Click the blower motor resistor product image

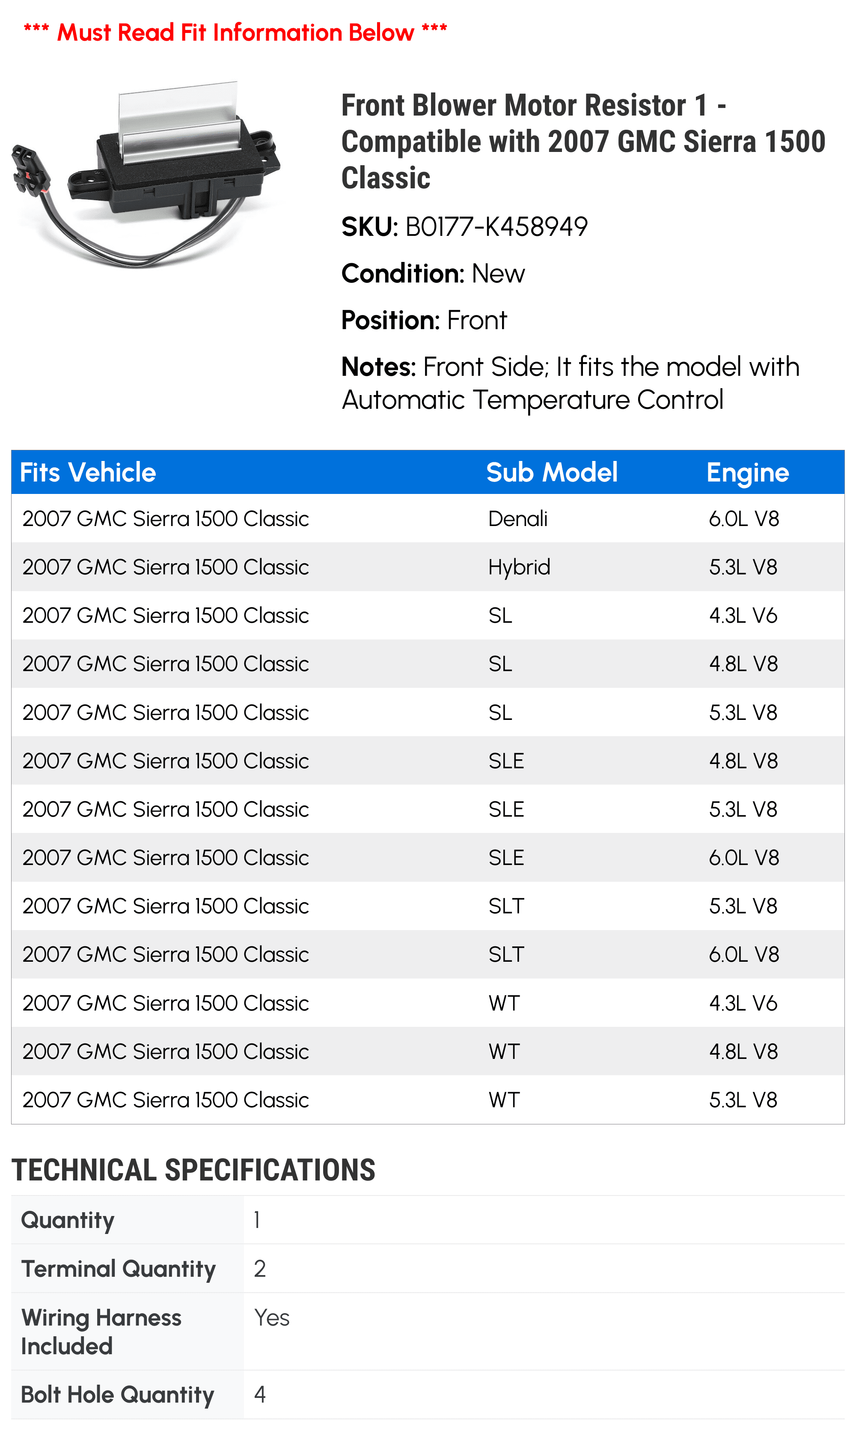(146, 175)
